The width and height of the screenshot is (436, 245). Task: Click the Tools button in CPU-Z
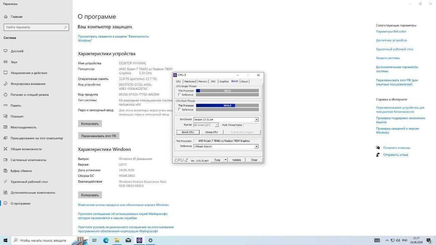[x=217, y=160]
